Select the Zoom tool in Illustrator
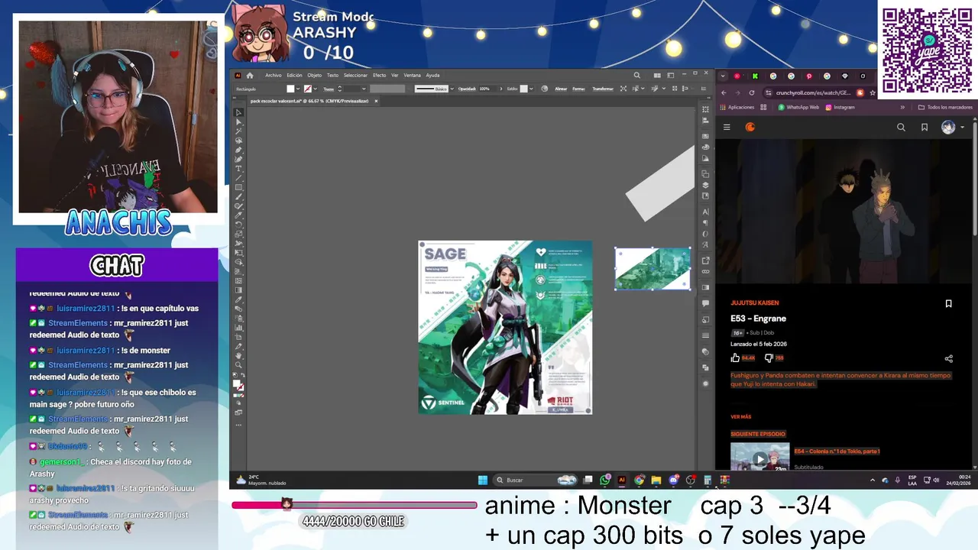The width and height of the screenshot is (978, 550). pyautogui.click(x=238, y=365)
